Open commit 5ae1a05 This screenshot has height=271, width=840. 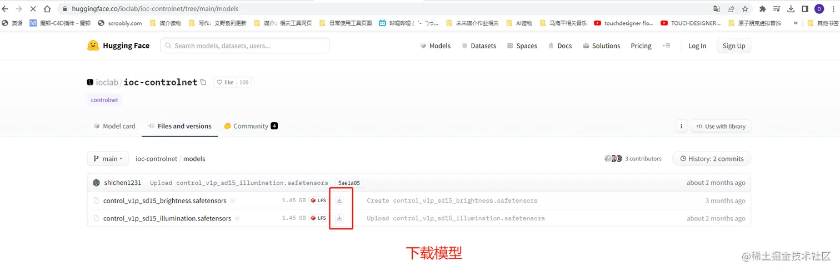tap(349, 183)
